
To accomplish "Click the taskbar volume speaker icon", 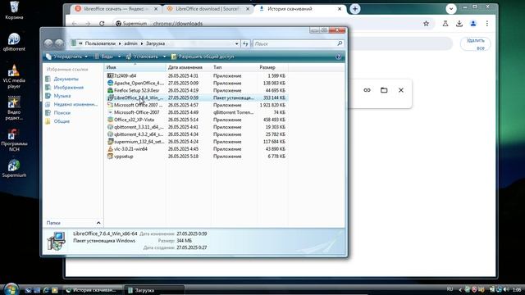I will (505, 289).
